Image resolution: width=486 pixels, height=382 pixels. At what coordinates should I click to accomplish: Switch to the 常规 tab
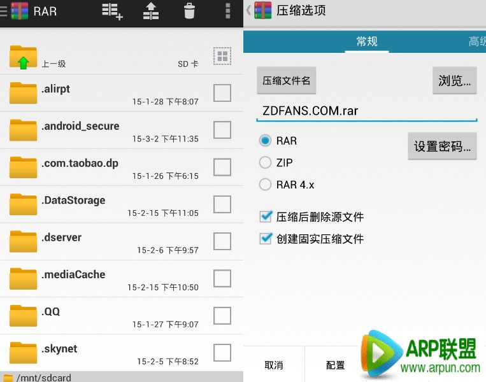[x=367, y=41]
